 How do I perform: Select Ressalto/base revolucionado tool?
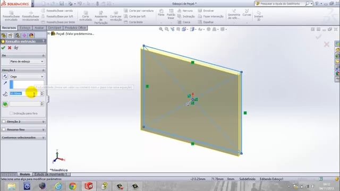pos(31,15)
